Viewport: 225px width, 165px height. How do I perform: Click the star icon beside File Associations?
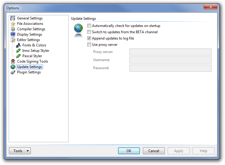click(13, 24)
